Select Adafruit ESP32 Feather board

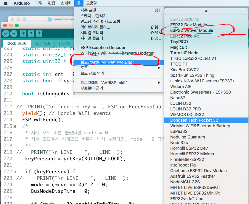[206, 177]
